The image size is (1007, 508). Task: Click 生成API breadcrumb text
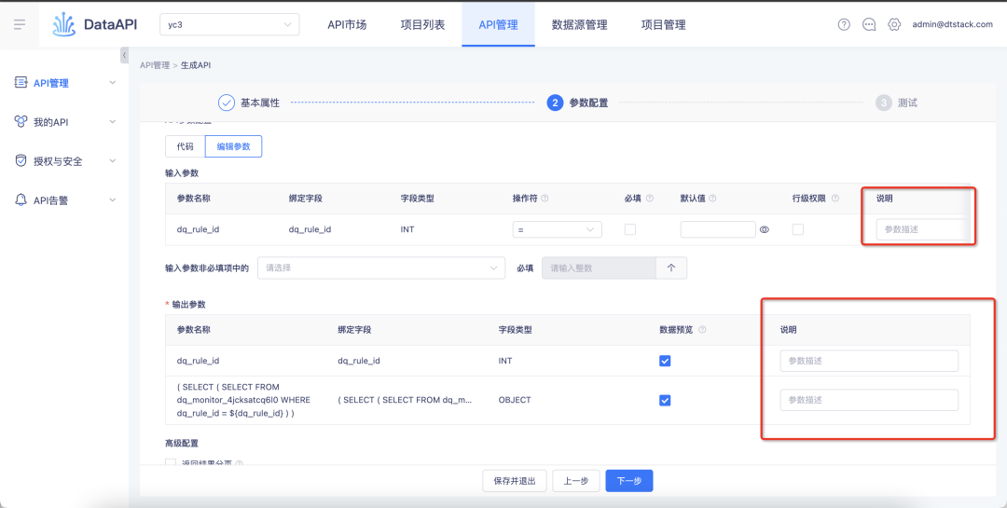(196, 65)
